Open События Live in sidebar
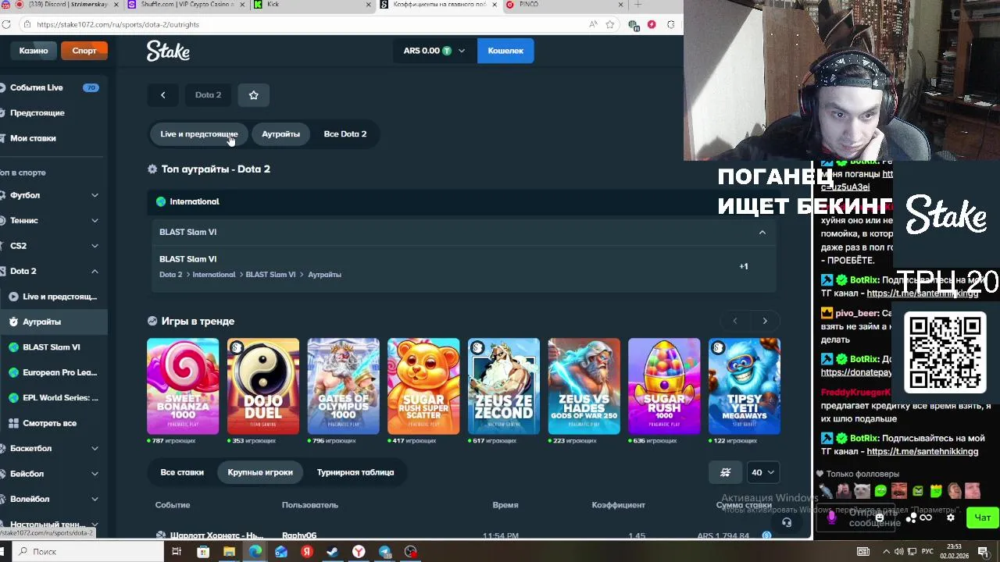 pyautogui.click(x=53, y=87)
